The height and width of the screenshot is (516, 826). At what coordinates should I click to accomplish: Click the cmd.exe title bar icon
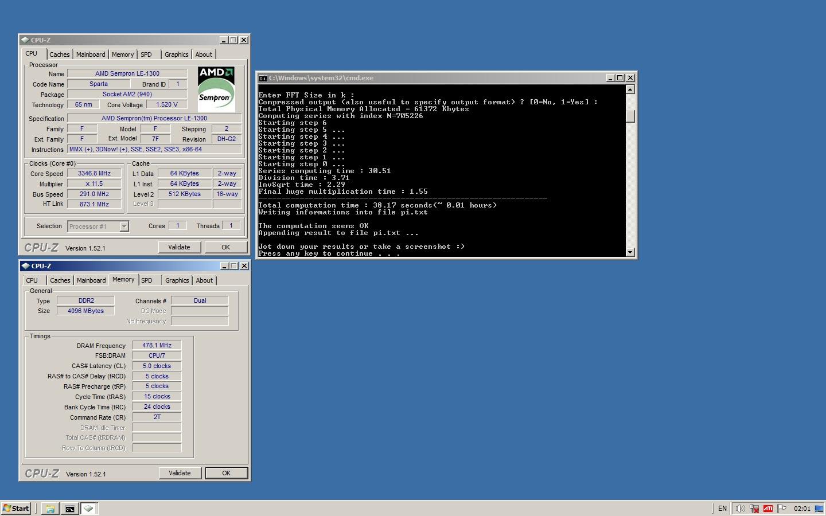click(263, 78)
